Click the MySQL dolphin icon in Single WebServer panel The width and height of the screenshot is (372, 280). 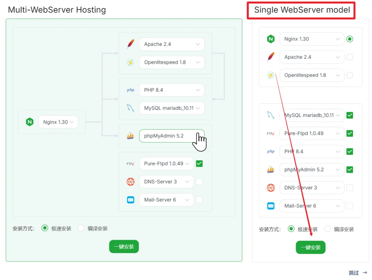(x=271, y=115)
